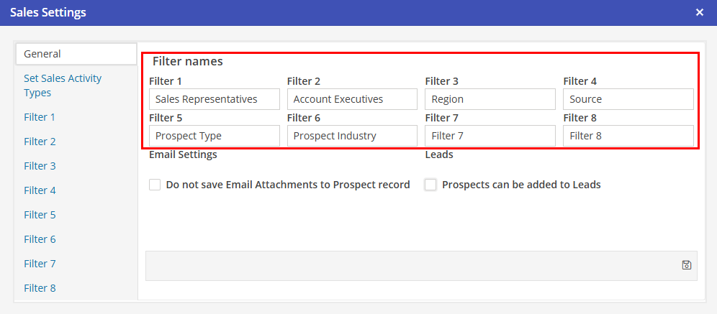
Task: Edit the Source filter name field
Action: pos(628,99)
